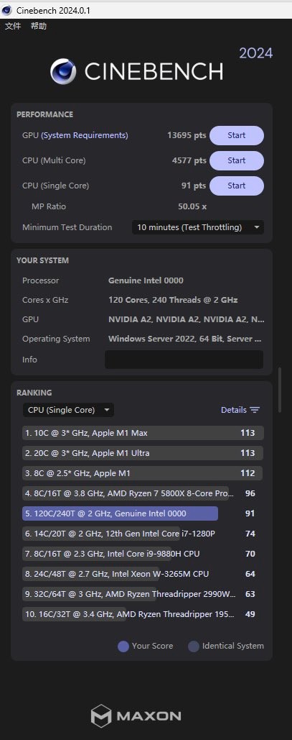Click the Cinebench title bar app icon
Viewport: 292px width, 740px height.
pos(7,10)
